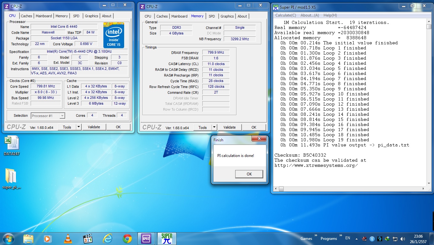Viewport: 434px width, 245px height.
Task: Click OK in the Finish dialog
Action: point(249,174)
